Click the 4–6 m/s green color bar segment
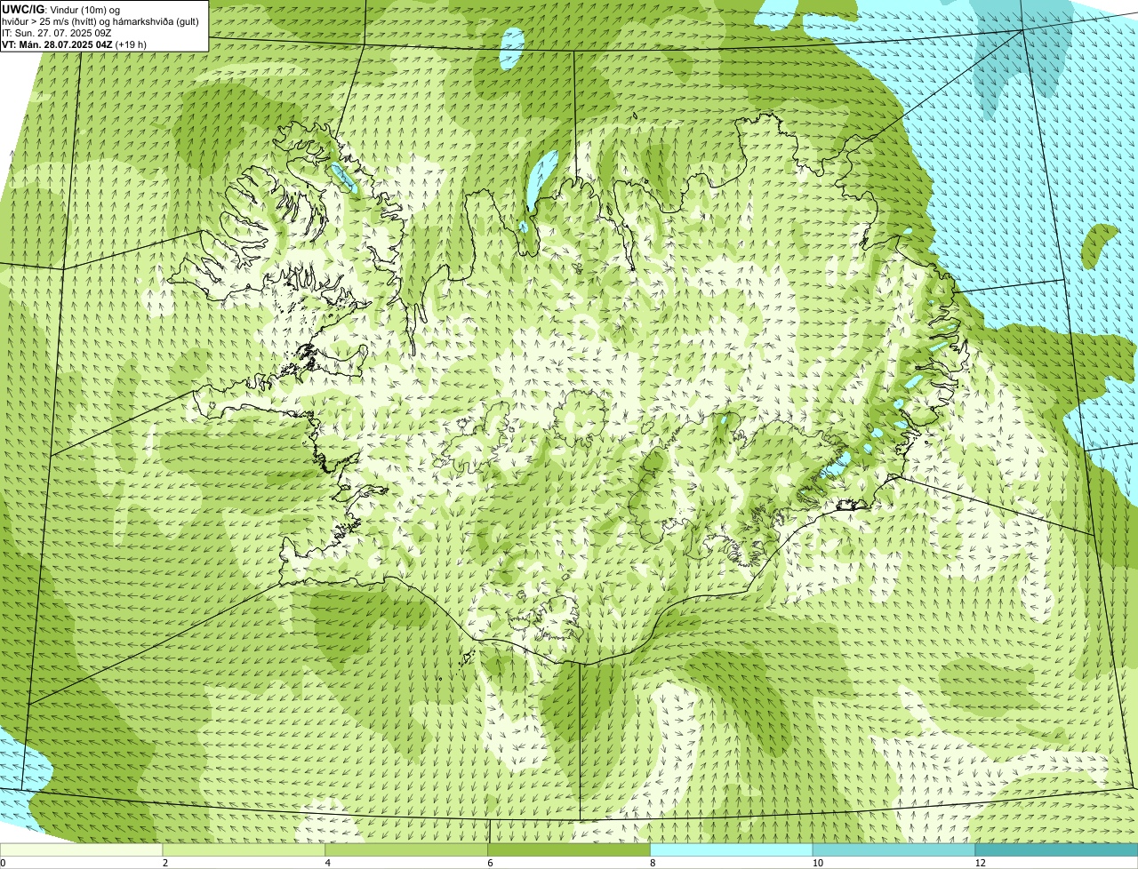The width and height of the screenshot is (1138, 869). [406, 850]
